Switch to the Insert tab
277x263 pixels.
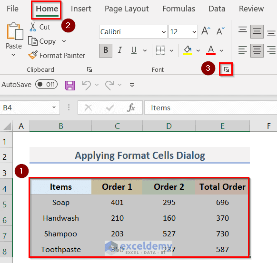[81, 9]
